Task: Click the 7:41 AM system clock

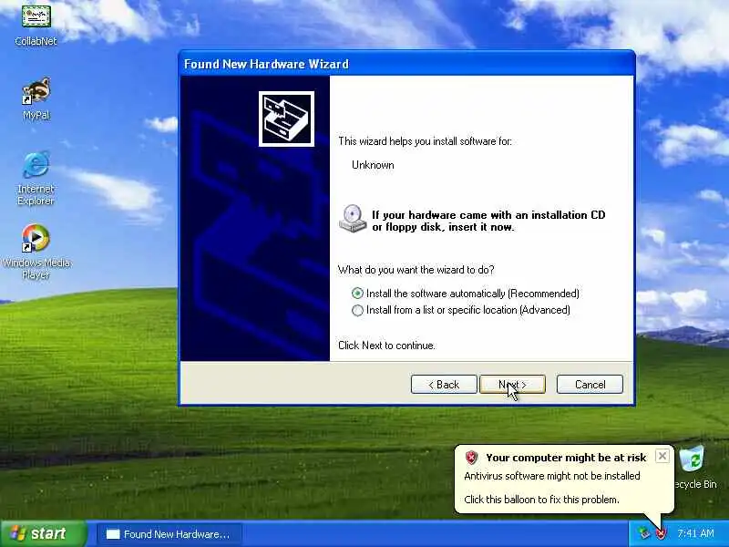Action: pyautogui.click(x=695, y=533)
